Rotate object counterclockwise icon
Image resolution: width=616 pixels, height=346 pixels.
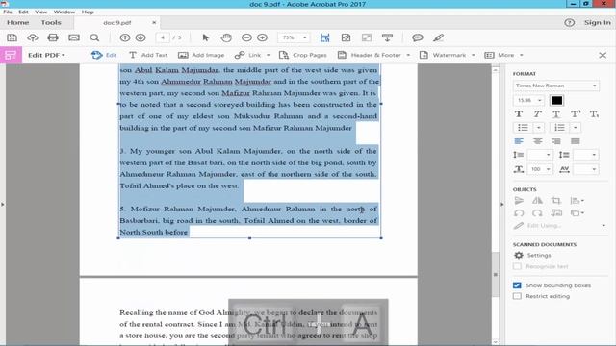pyautogui.click(x=519, y=213)
